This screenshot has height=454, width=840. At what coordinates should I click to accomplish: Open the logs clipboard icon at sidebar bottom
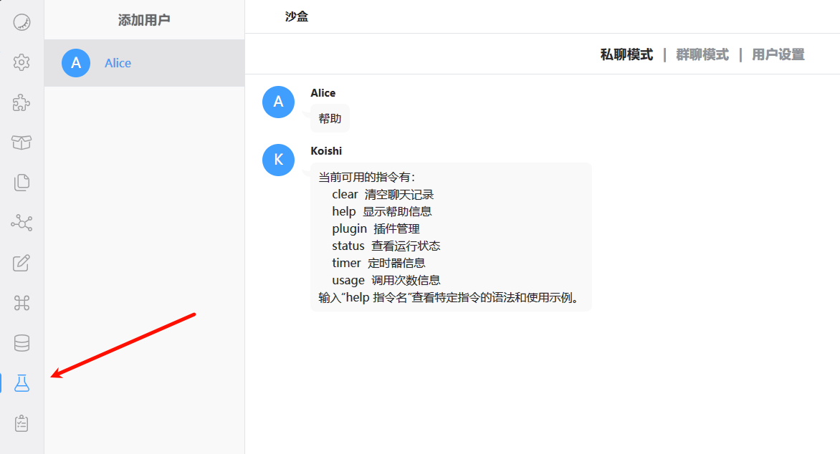point(22,423)
